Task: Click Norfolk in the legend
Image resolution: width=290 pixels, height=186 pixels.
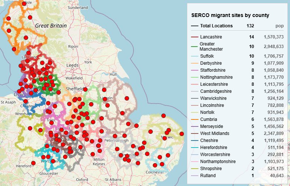Action: 237,112
